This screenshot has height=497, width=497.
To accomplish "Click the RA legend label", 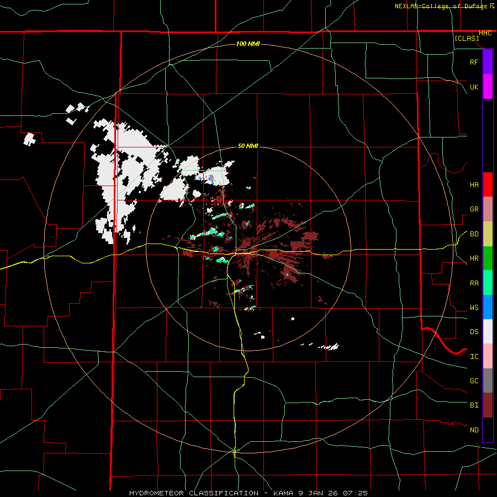I will pyautogui.click(x=474, y=283).
